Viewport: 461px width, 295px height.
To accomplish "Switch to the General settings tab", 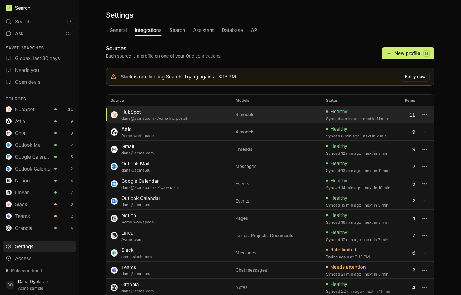I will click(x=118, y=30).
